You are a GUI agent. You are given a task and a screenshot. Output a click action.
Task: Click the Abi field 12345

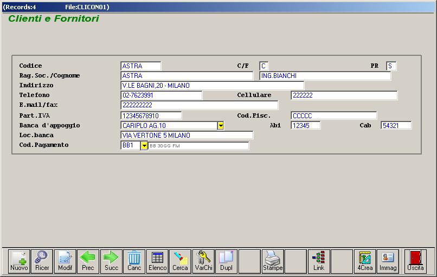tap(306, 126)
